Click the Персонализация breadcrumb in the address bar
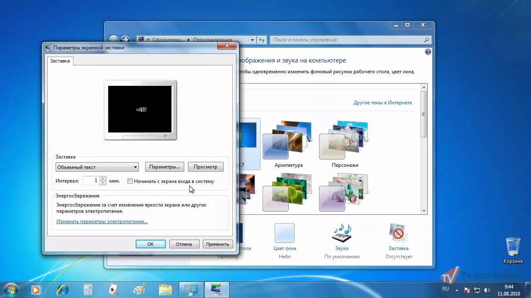 tap(212, 40)
